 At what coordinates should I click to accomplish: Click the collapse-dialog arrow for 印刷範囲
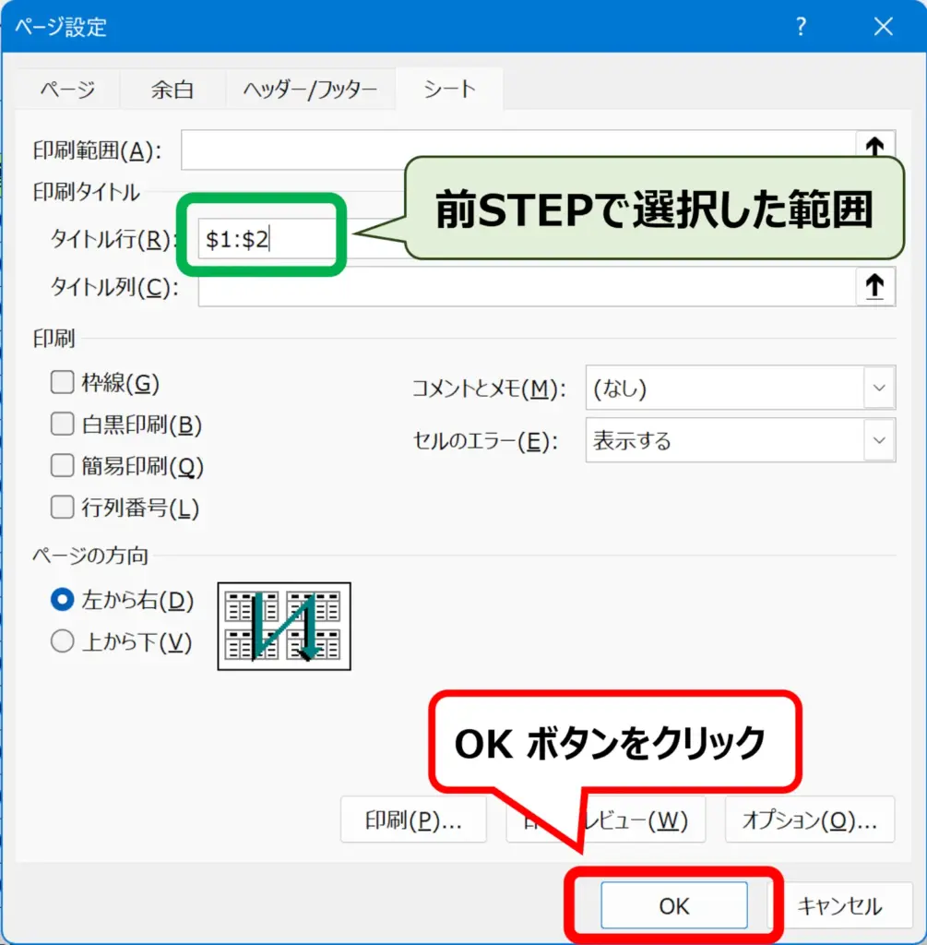coord(874,146)
